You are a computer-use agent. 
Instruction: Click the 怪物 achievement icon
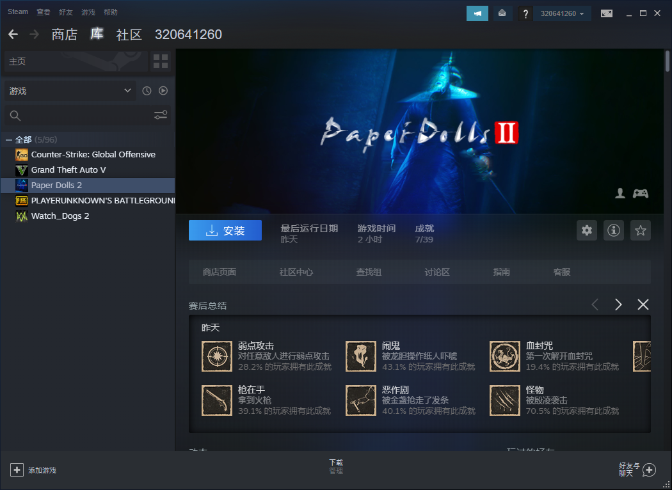505,400
